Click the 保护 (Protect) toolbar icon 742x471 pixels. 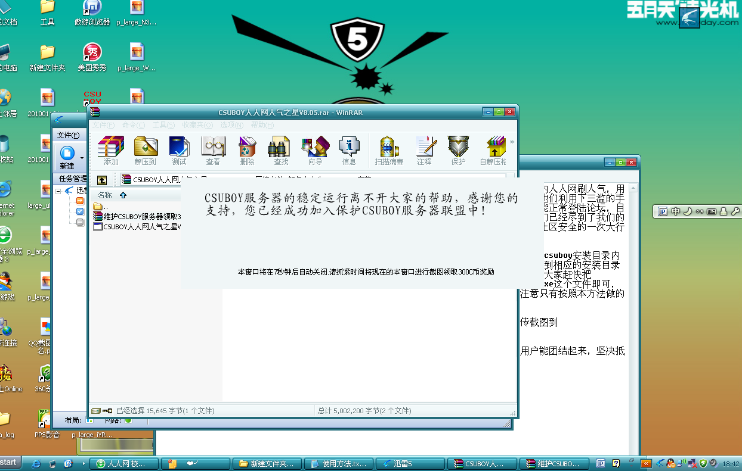click(x=459, y=150)
